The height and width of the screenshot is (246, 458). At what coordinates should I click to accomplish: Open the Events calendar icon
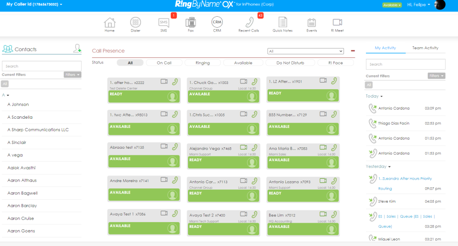[312, 23]
